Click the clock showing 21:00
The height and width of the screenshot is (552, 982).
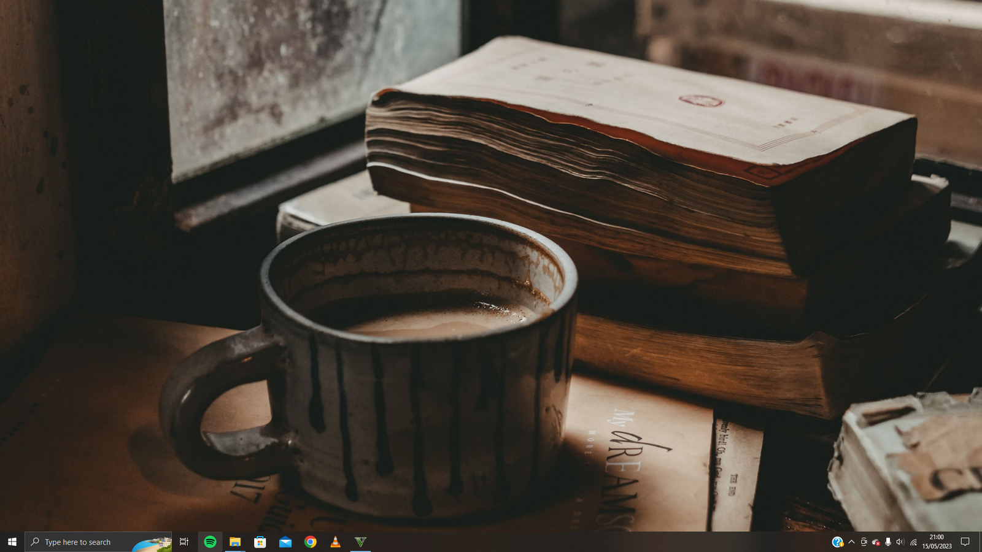[937, 542]
